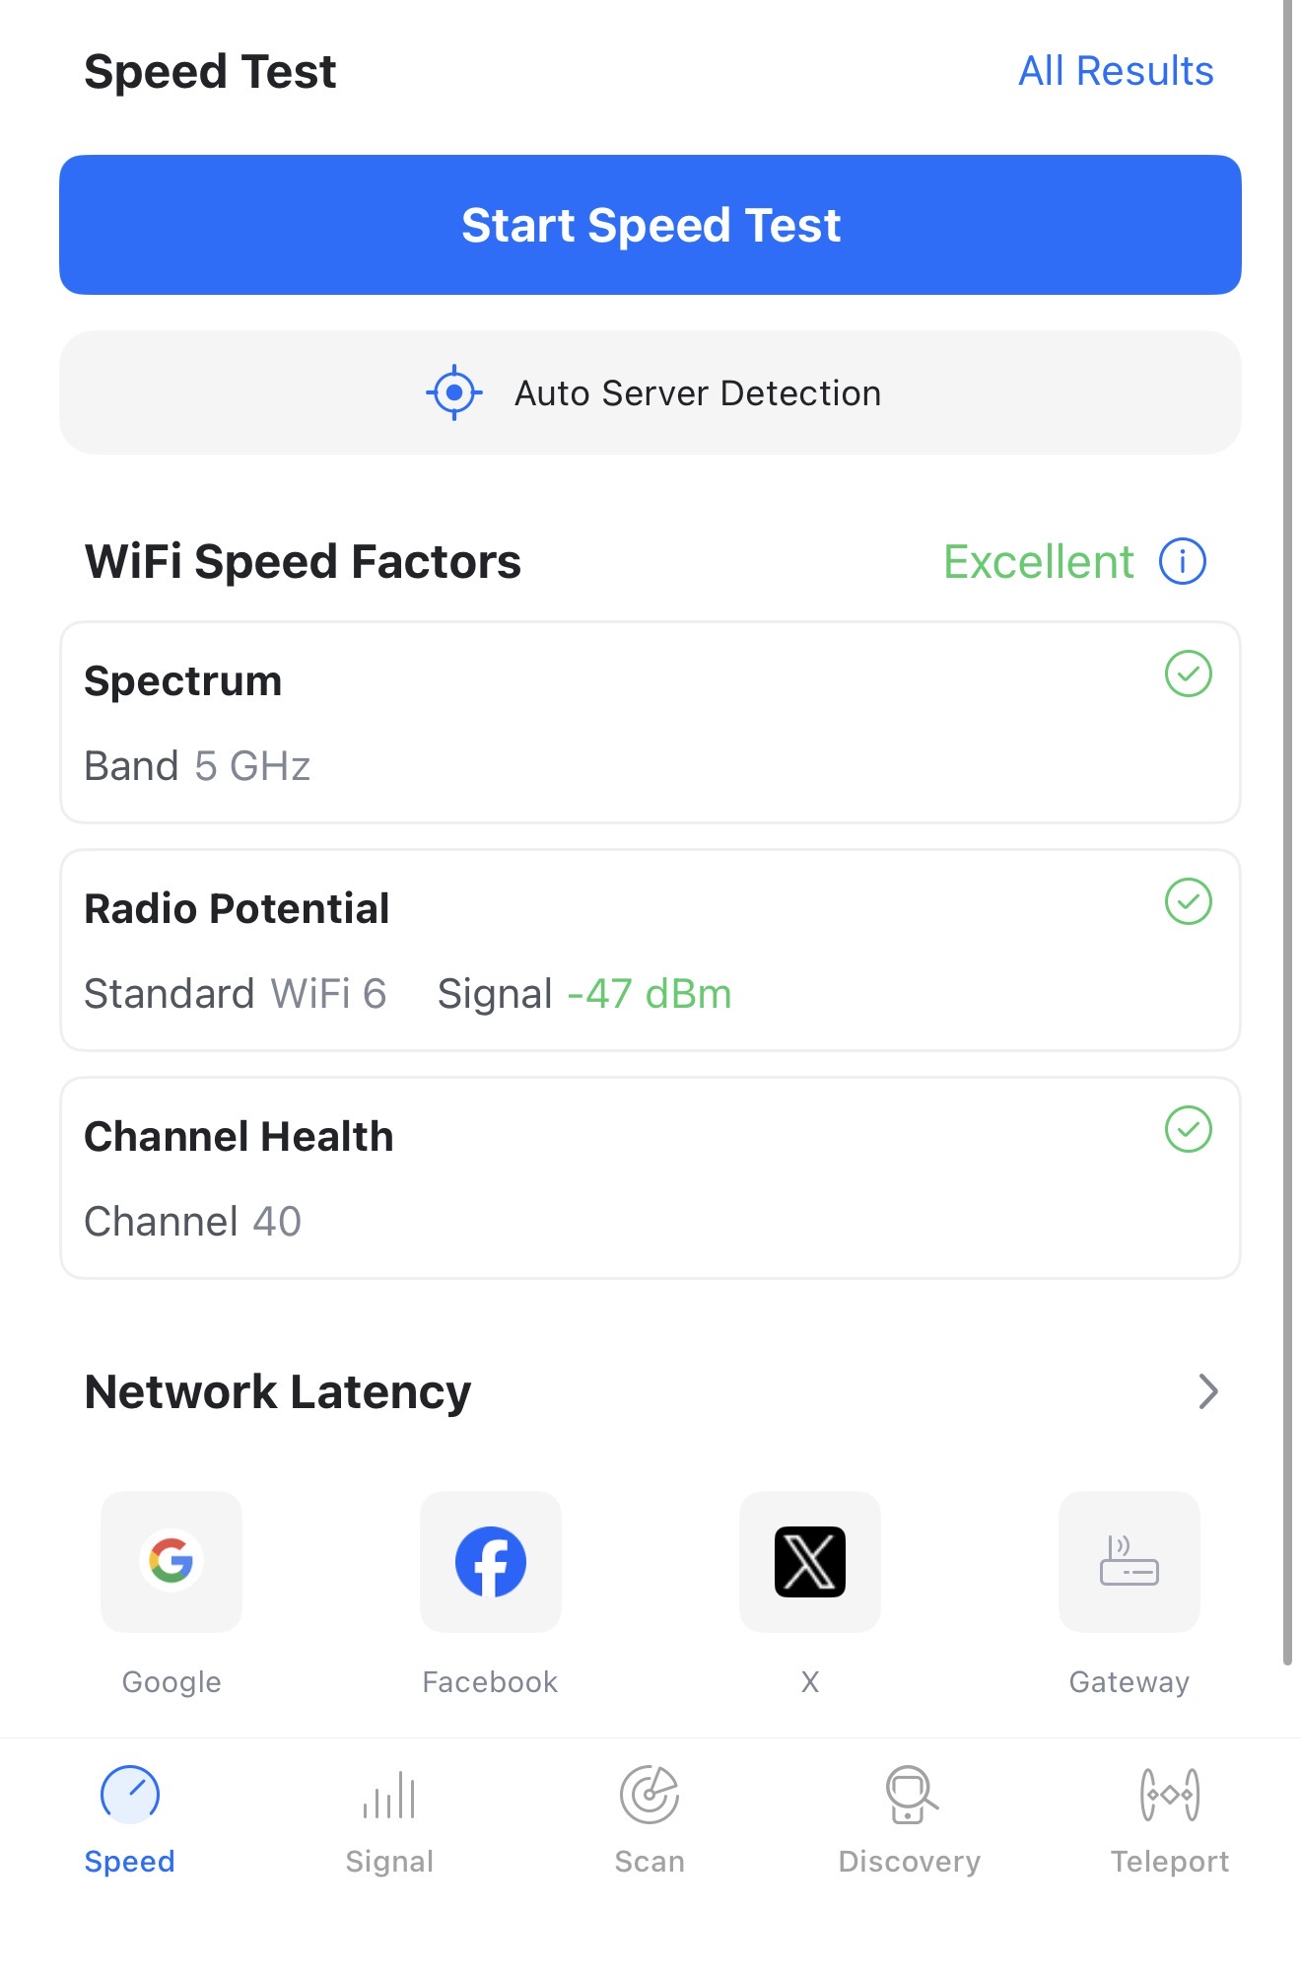Switch to the Teleport tab
The width and height of the screenshot is (1301, 1984).
point(1170,1819)
